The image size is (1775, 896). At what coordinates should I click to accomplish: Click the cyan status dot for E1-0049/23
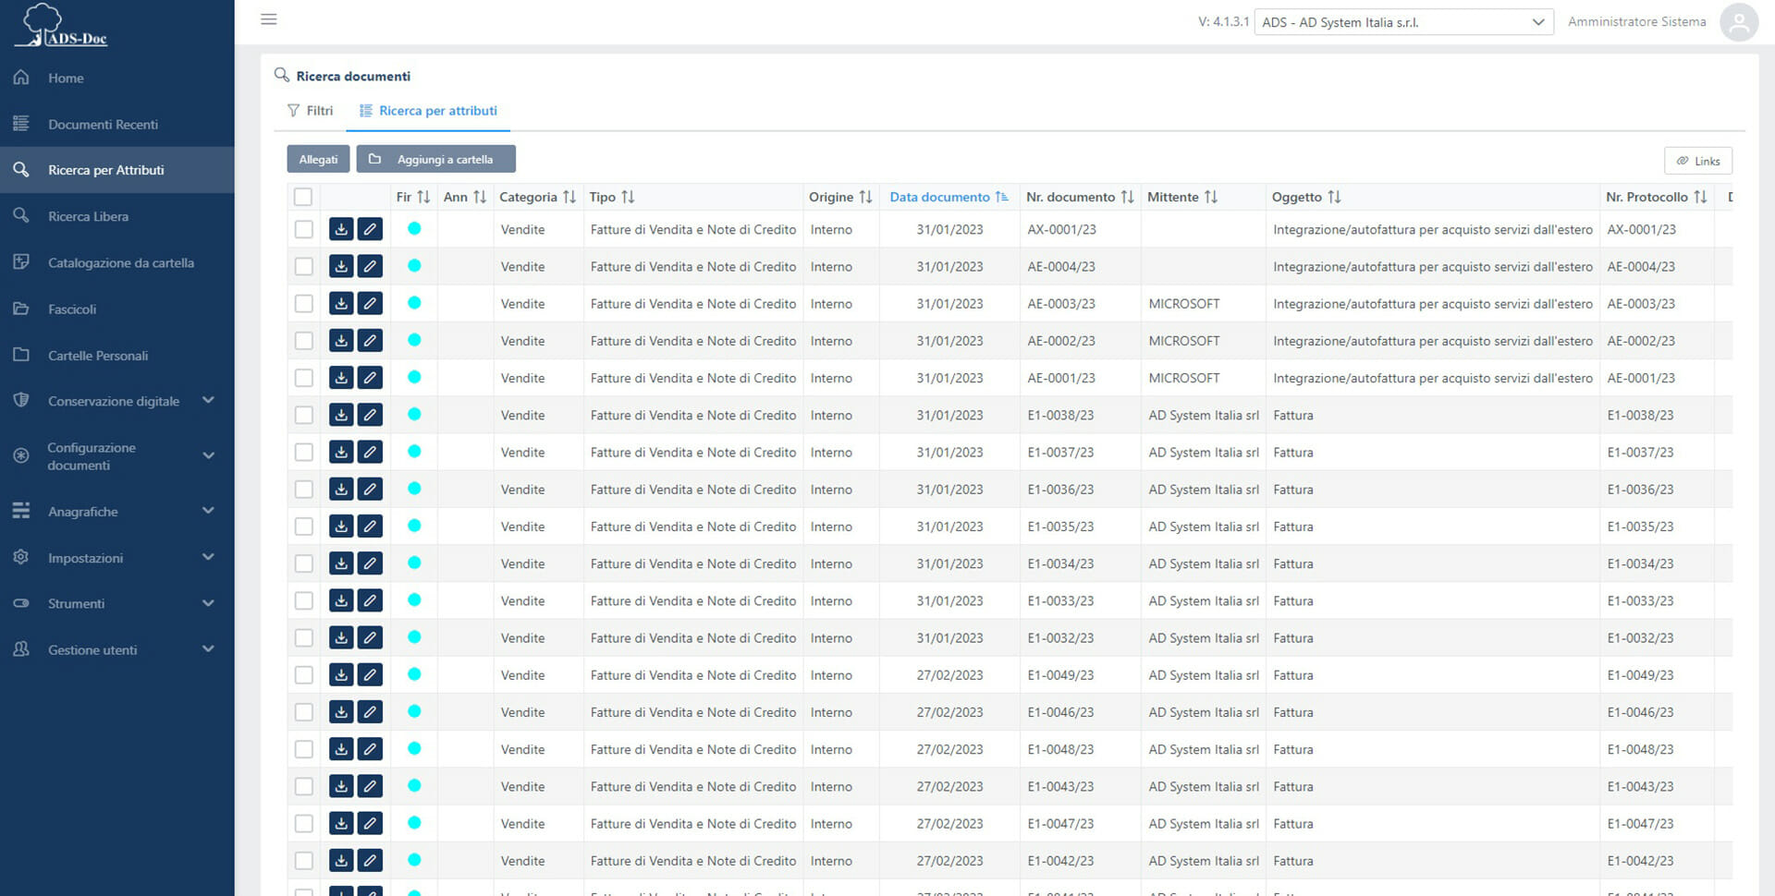[x=414, y=674]
